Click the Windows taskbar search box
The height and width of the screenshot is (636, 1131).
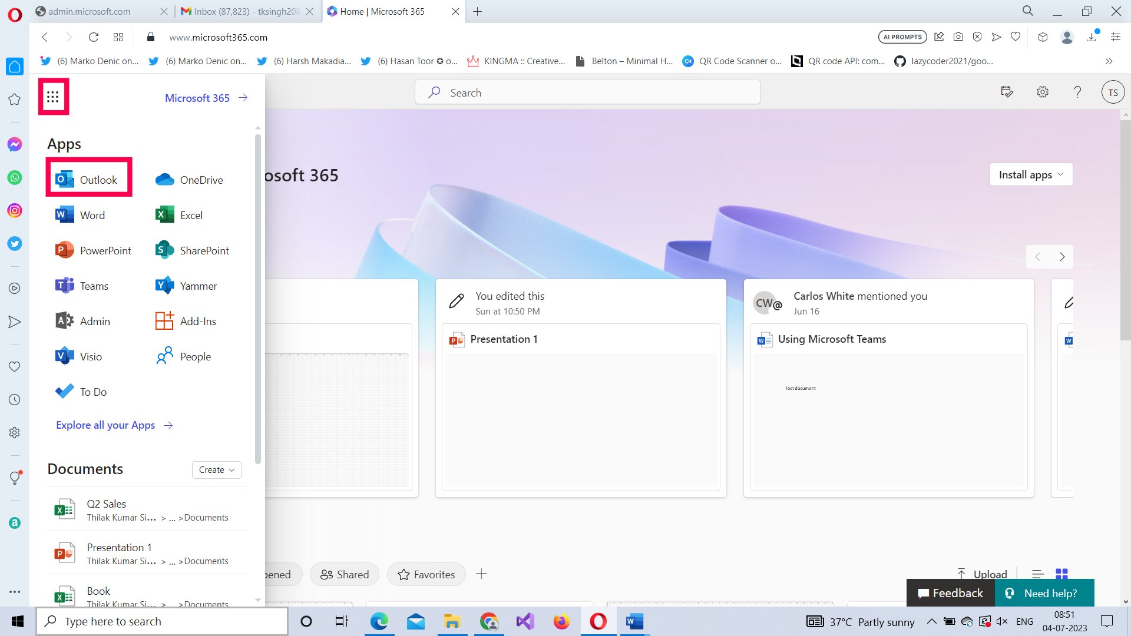162,621
